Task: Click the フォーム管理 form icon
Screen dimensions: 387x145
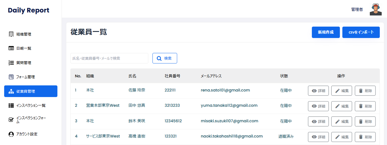Action: [11, 77]
